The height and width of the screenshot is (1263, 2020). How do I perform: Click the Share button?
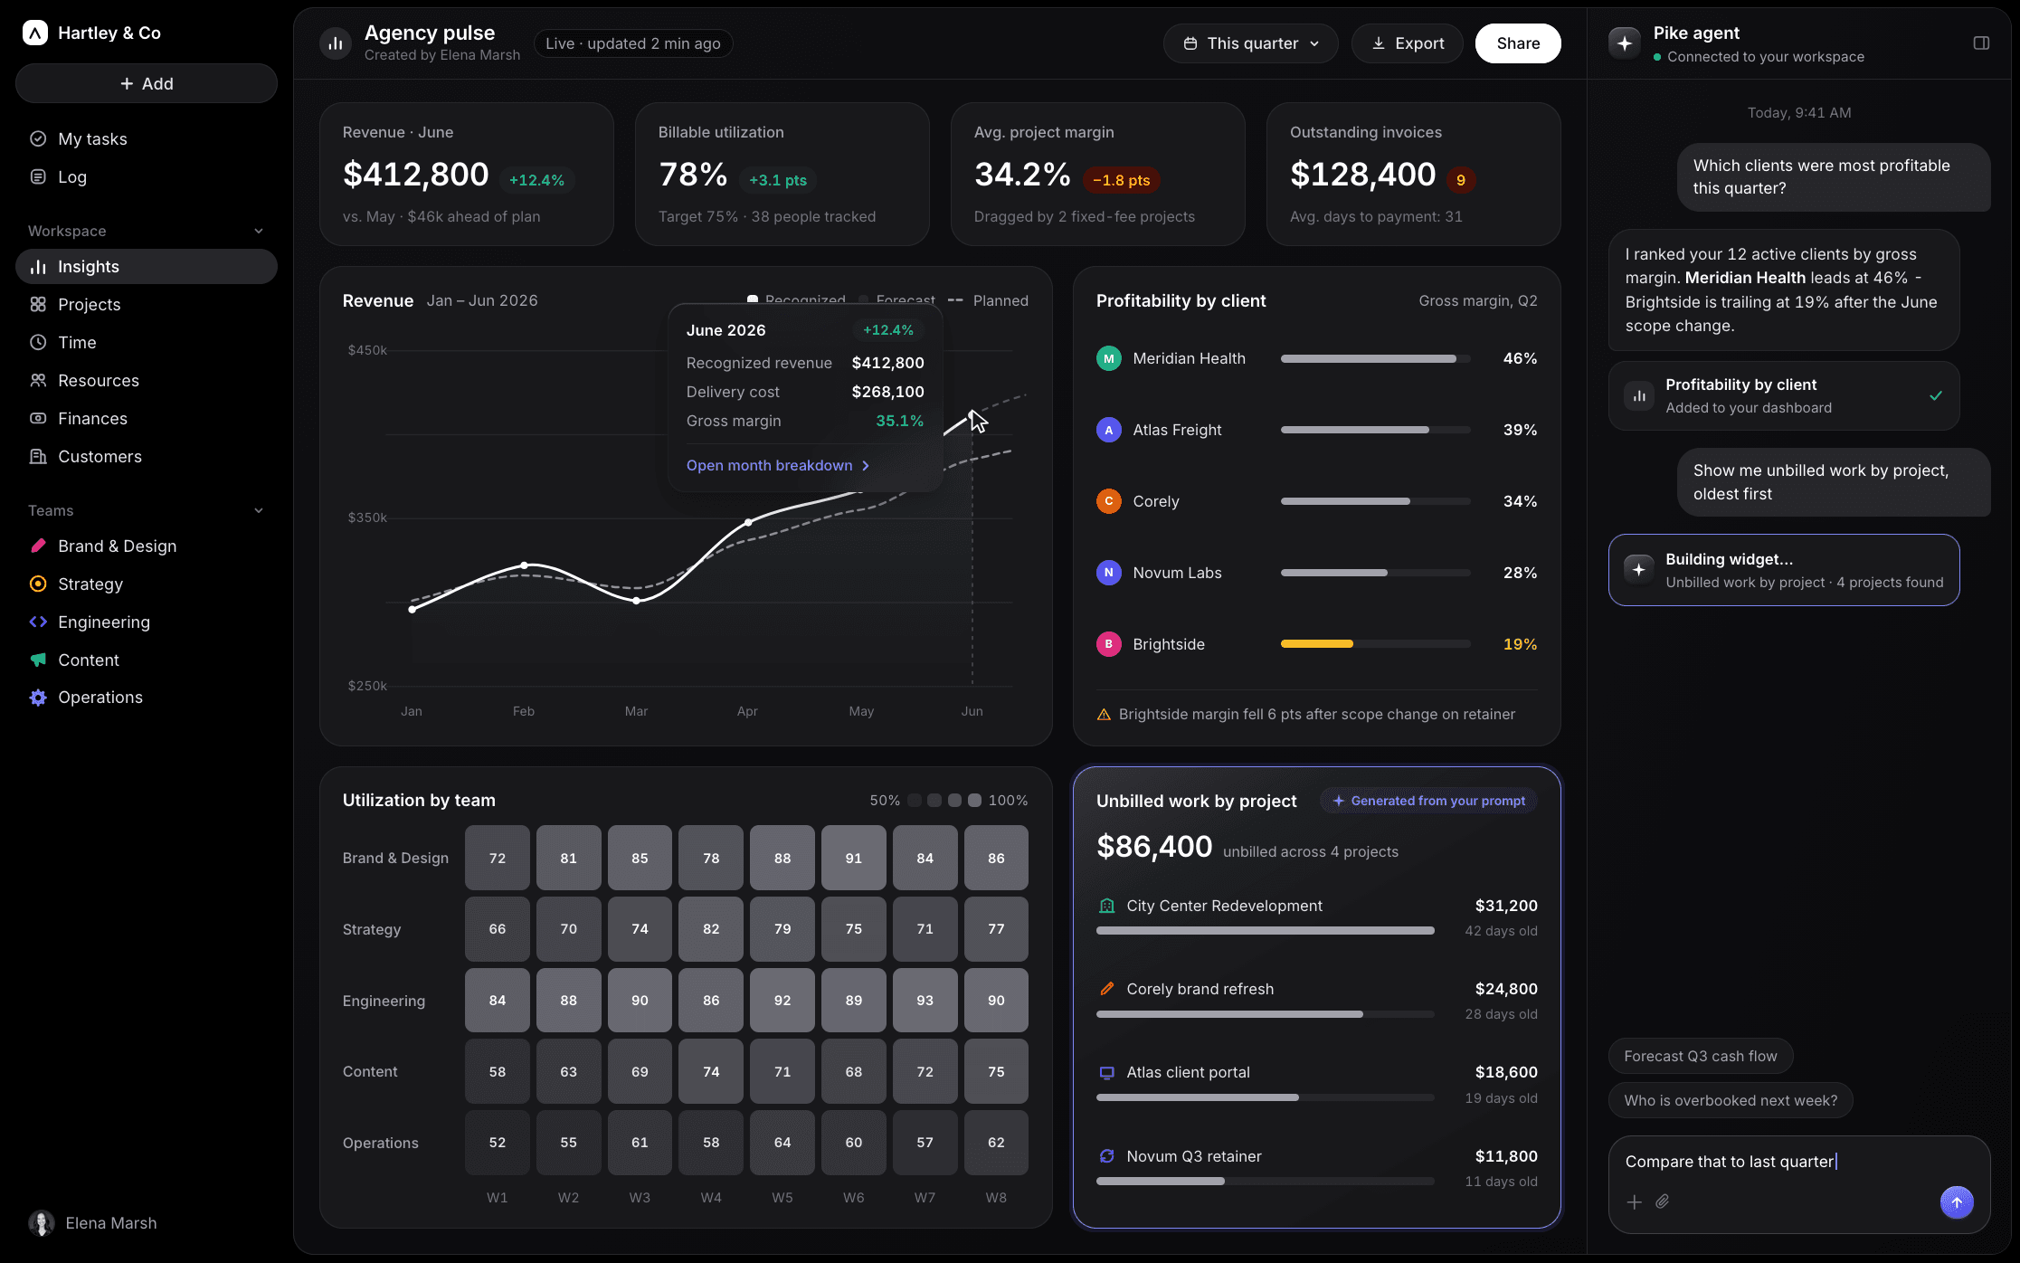tap(1517, 43)
